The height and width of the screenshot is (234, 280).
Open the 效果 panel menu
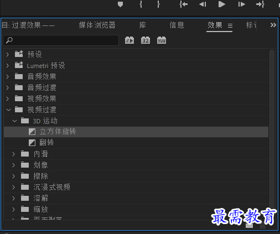pos(230,25)
